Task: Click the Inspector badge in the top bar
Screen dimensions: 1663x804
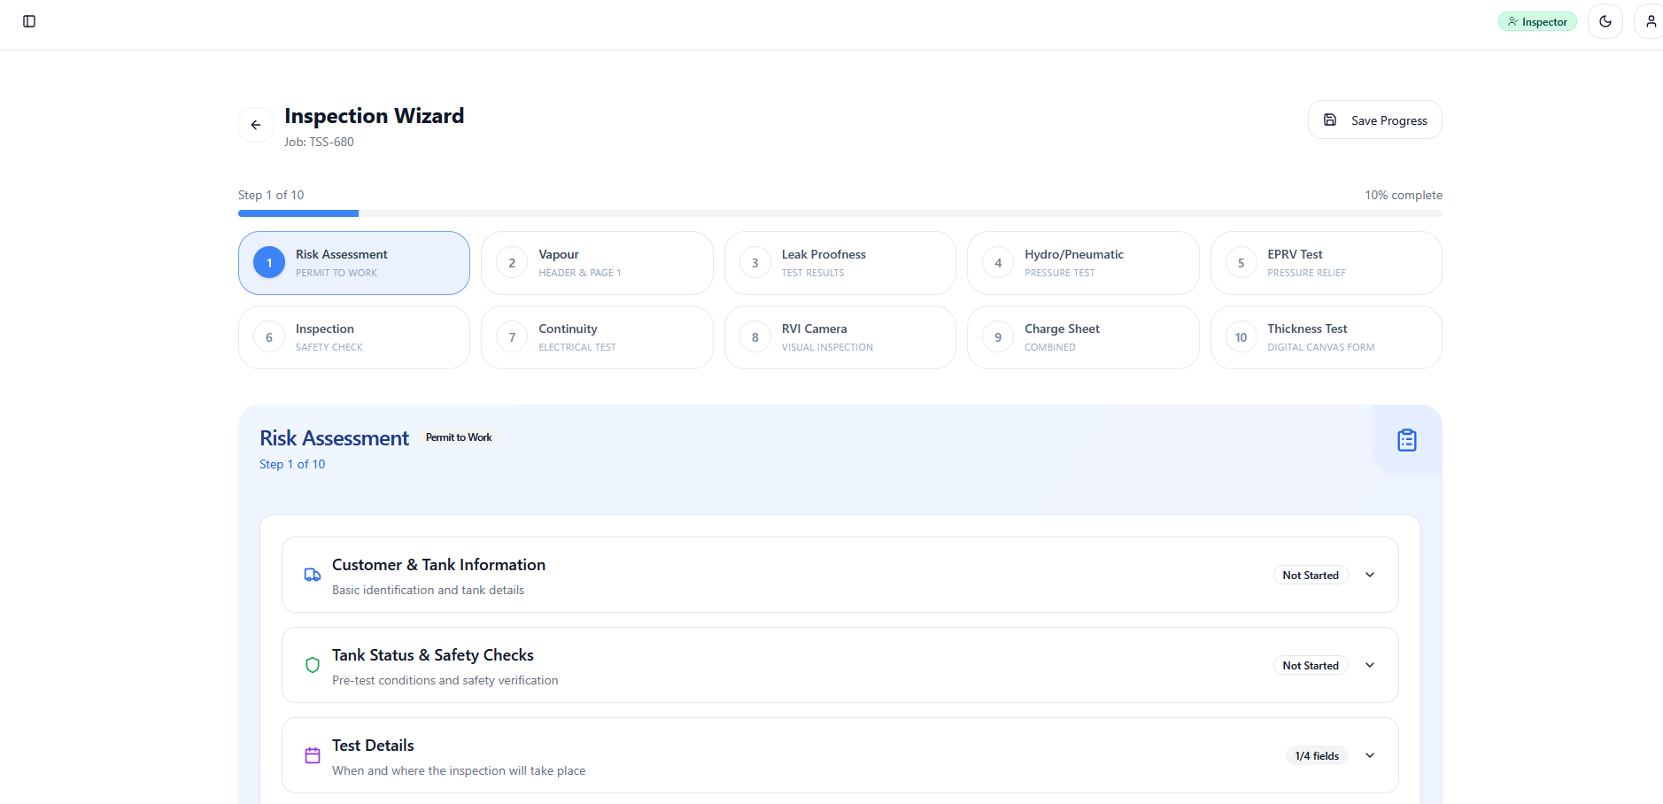Action: tap(1537, 20)
